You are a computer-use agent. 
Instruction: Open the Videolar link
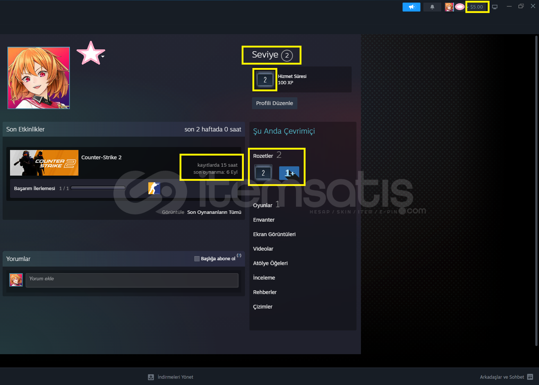(x=263, y=249)
